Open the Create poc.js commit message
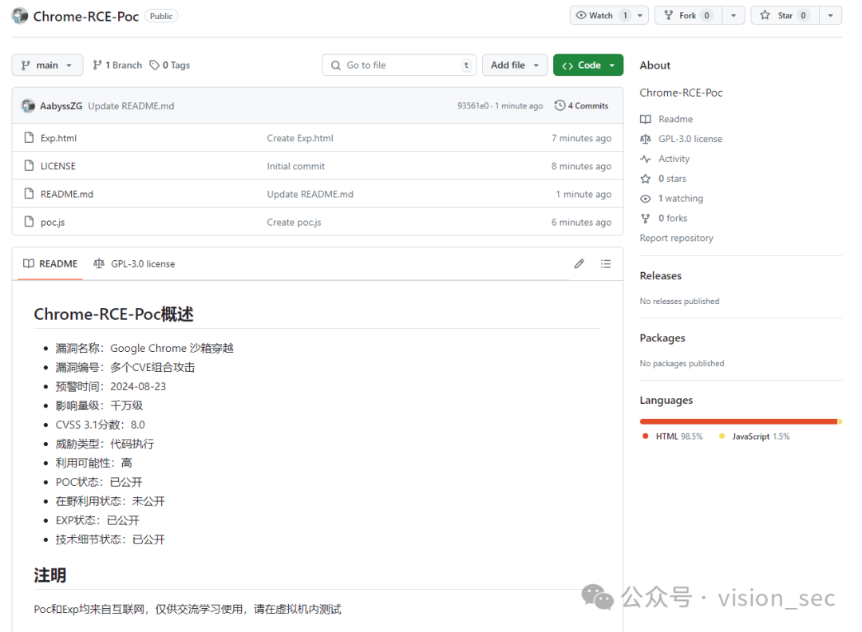The image size is (862, 632). click(x=294, y=222)
